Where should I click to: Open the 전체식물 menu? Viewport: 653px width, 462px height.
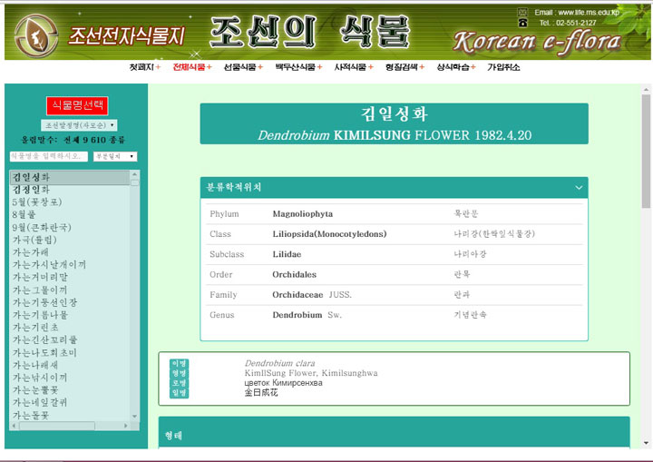192,67
